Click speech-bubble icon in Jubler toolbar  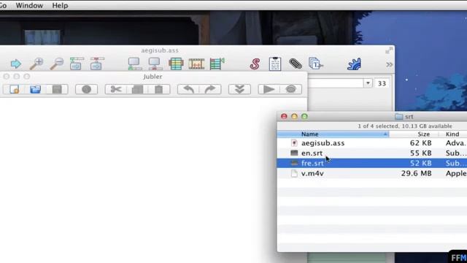(290, 89)
